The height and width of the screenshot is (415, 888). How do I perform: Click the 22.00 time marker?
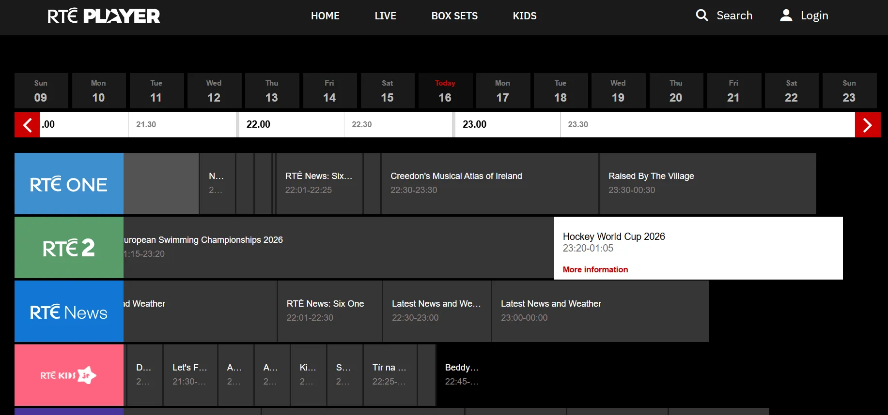click(258, 124)
